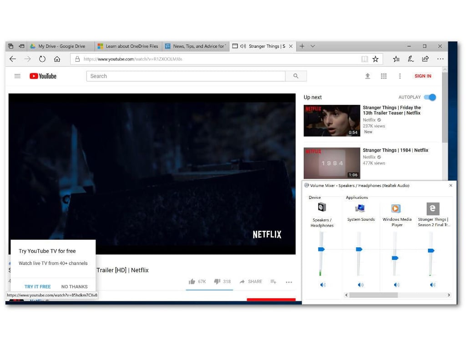Mute System Sounds in mixer

360,285
